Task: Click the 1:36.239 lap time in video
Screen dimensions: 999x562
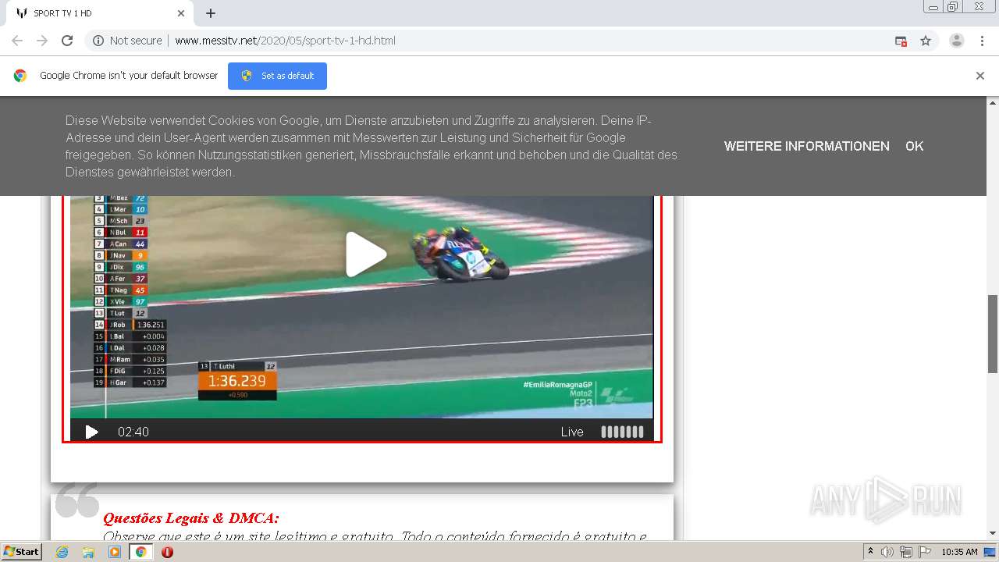Action: click(236, 381)
